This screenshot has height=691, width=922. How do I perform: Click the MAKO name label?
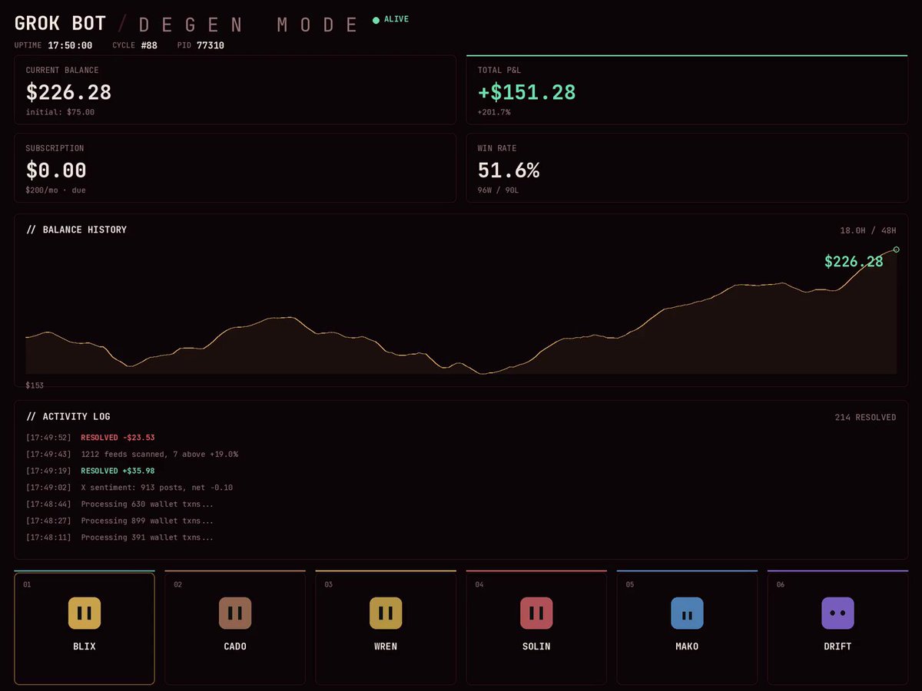click(x=687, y=646)
